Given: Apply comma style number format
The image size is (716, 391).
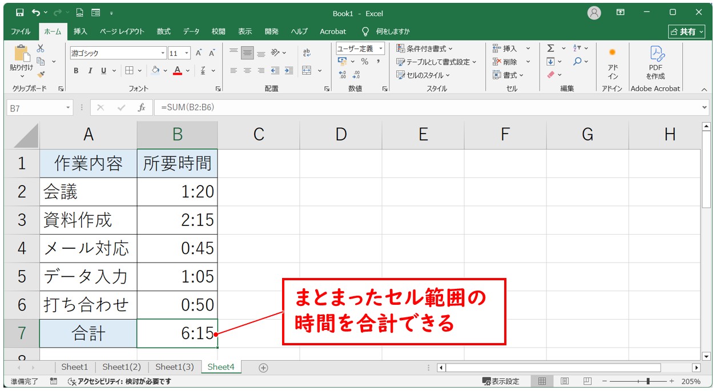Looking at the screenshot, I should coord(379,62).
